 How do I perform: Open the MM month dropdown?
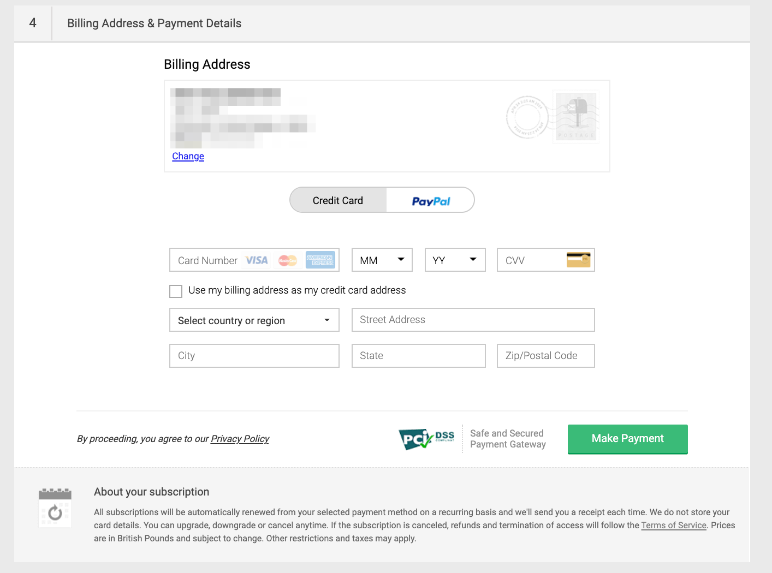click(382, 260)
